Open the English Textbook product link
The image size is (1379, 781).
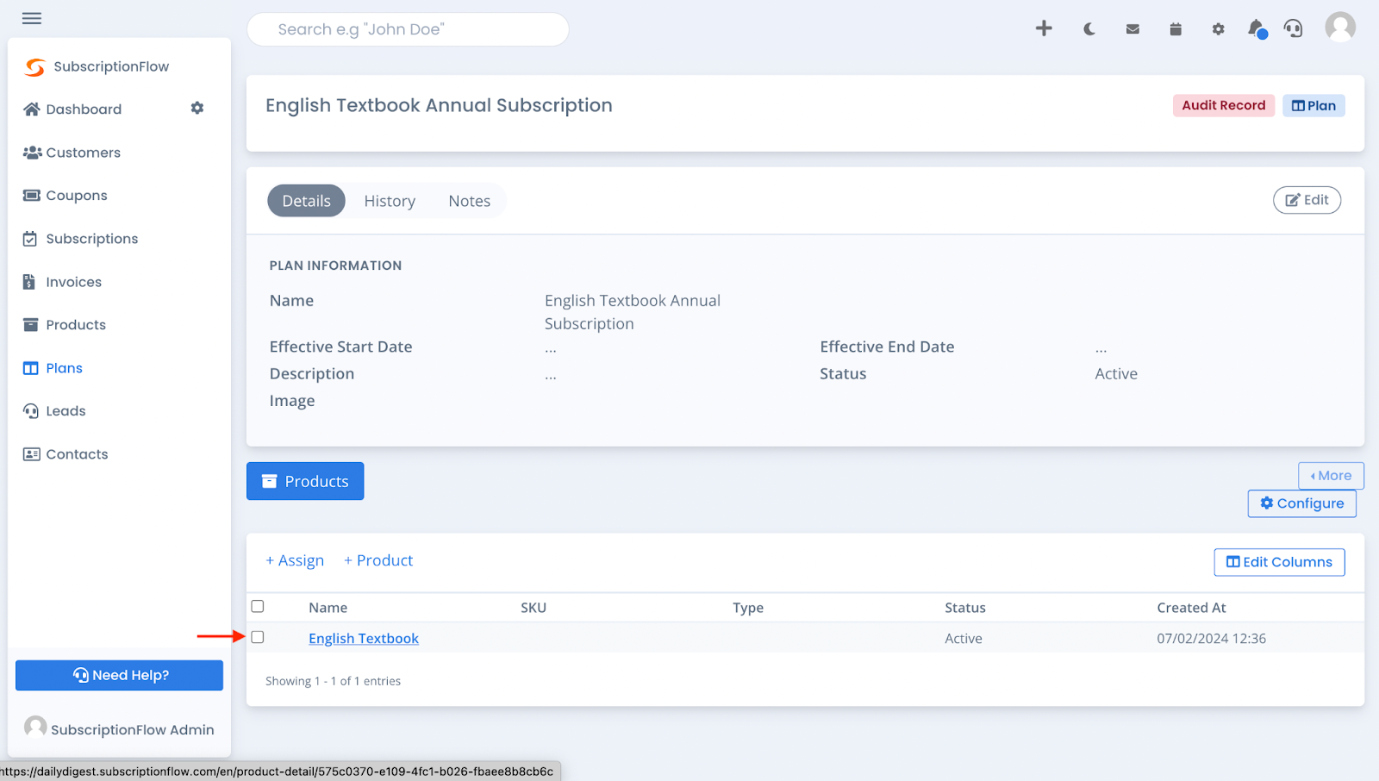[x=364, y=638]
